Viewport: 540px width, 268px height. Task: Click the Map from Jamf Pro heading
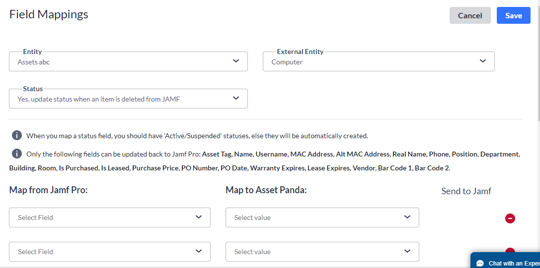point(48,190)
